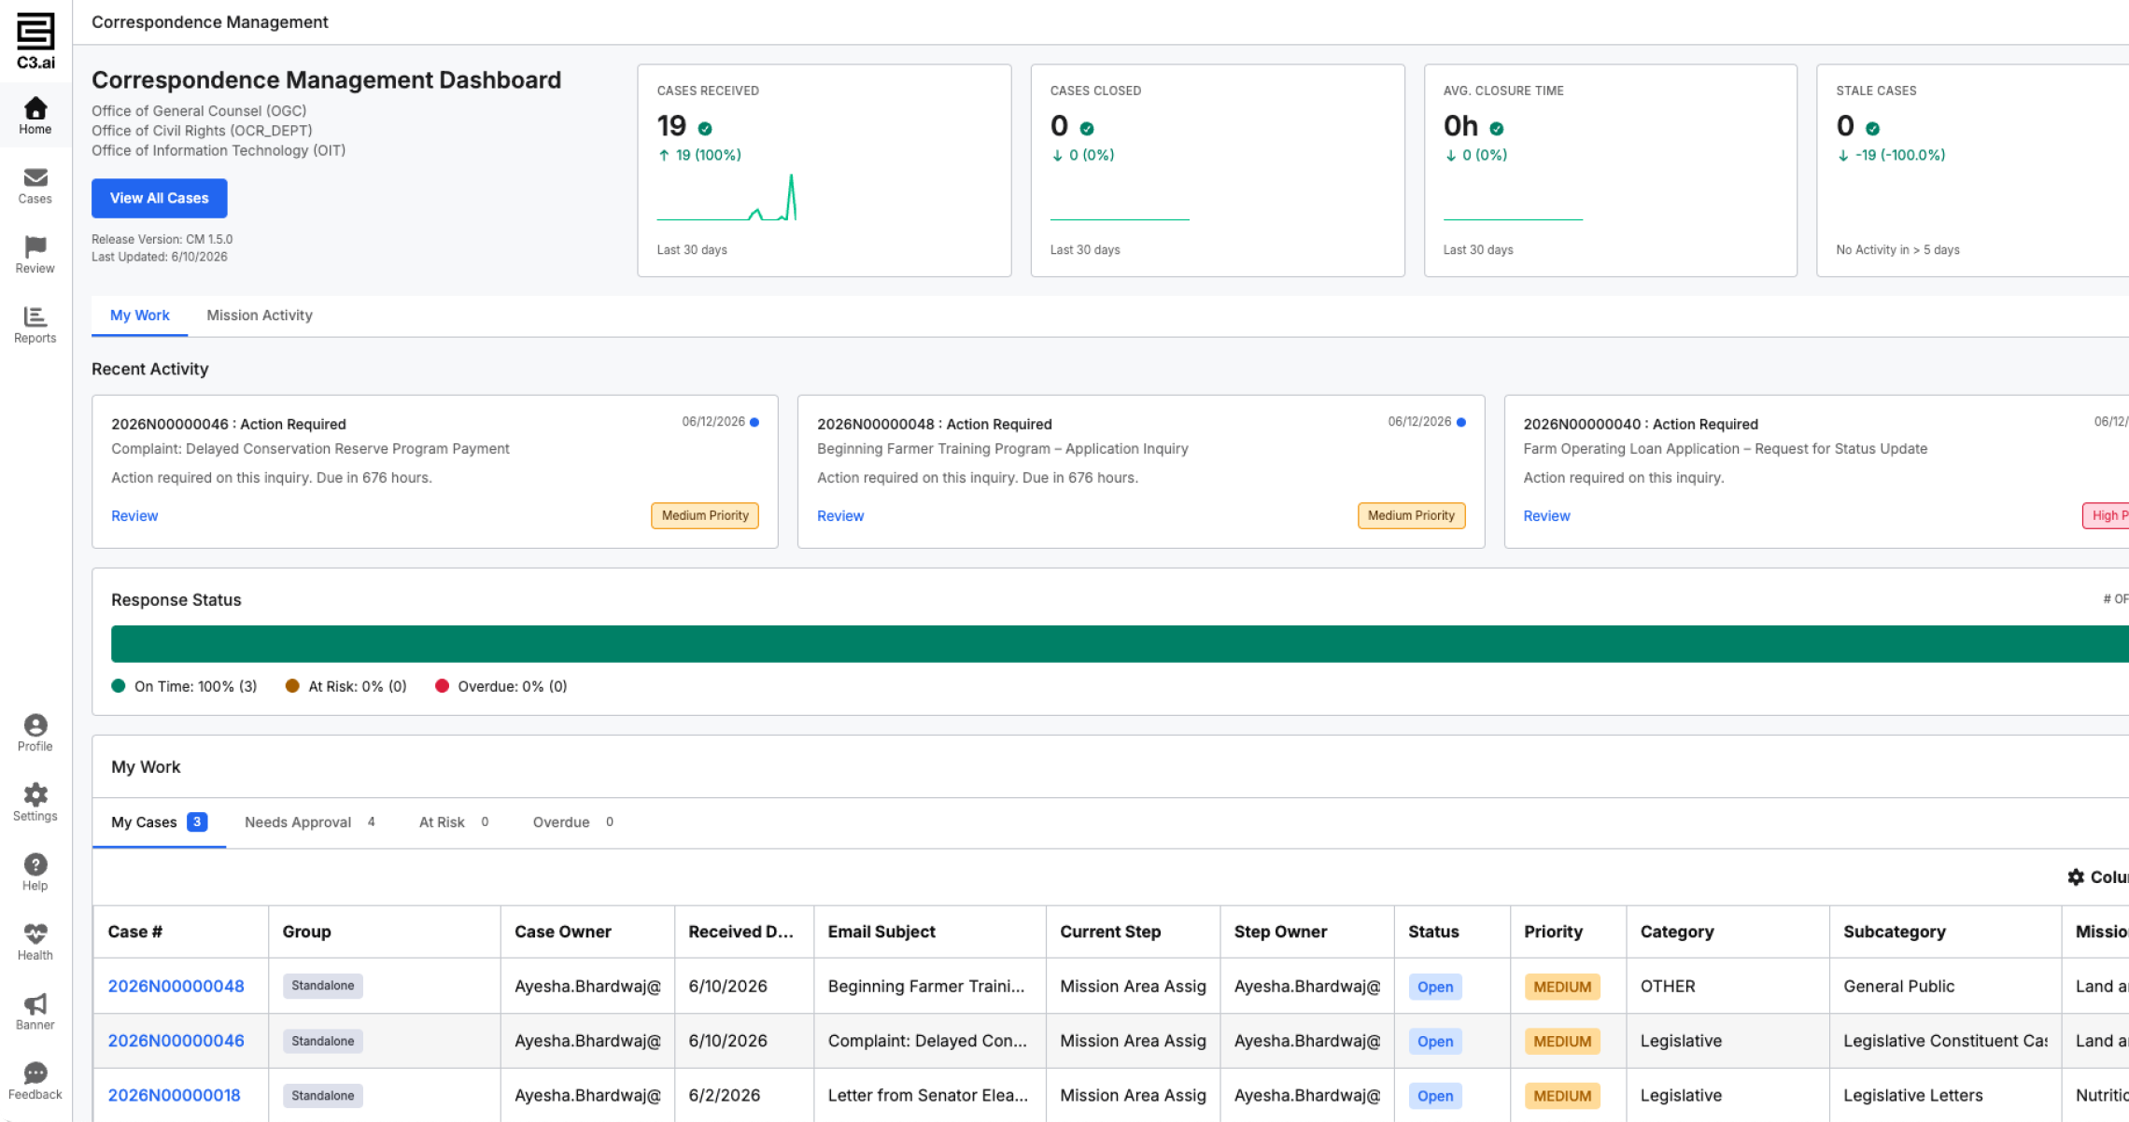Open the Feedback chat bubble icon
This screenshot has width=2129, height=1122.
[35, 1081]
